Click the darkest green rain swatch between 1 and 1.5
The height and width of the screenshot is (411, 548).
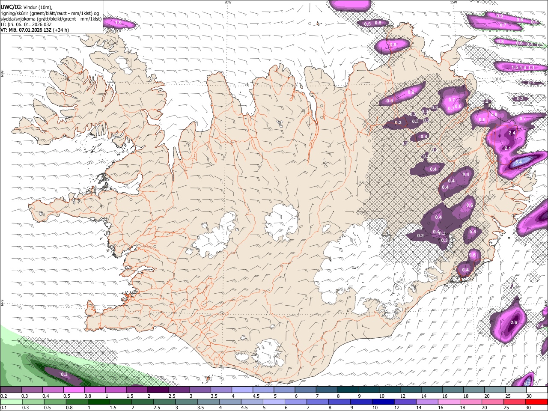click(x=98, y=402)
